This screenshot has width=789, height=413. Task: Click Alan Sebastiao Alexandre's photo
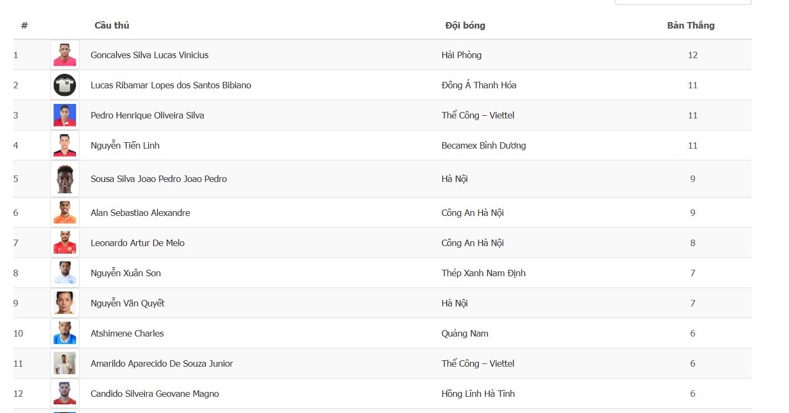click(65, 213)
